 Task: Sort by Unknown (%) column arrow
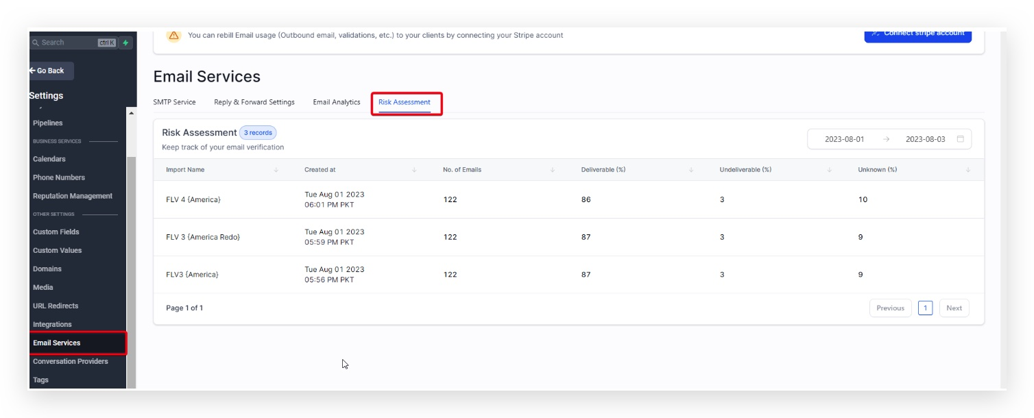click(x=967, y=170)
